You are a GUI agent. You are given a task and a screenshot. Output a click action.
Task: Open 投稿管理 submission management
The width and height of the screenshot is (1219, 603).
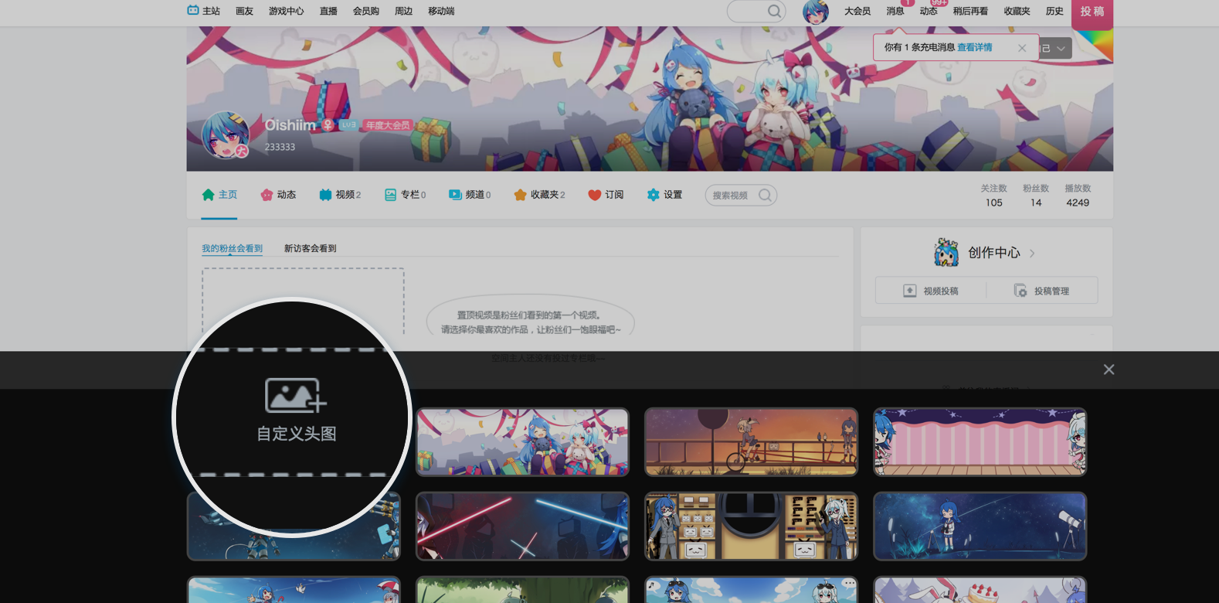pyautogui.click(x=1042, y=291)
